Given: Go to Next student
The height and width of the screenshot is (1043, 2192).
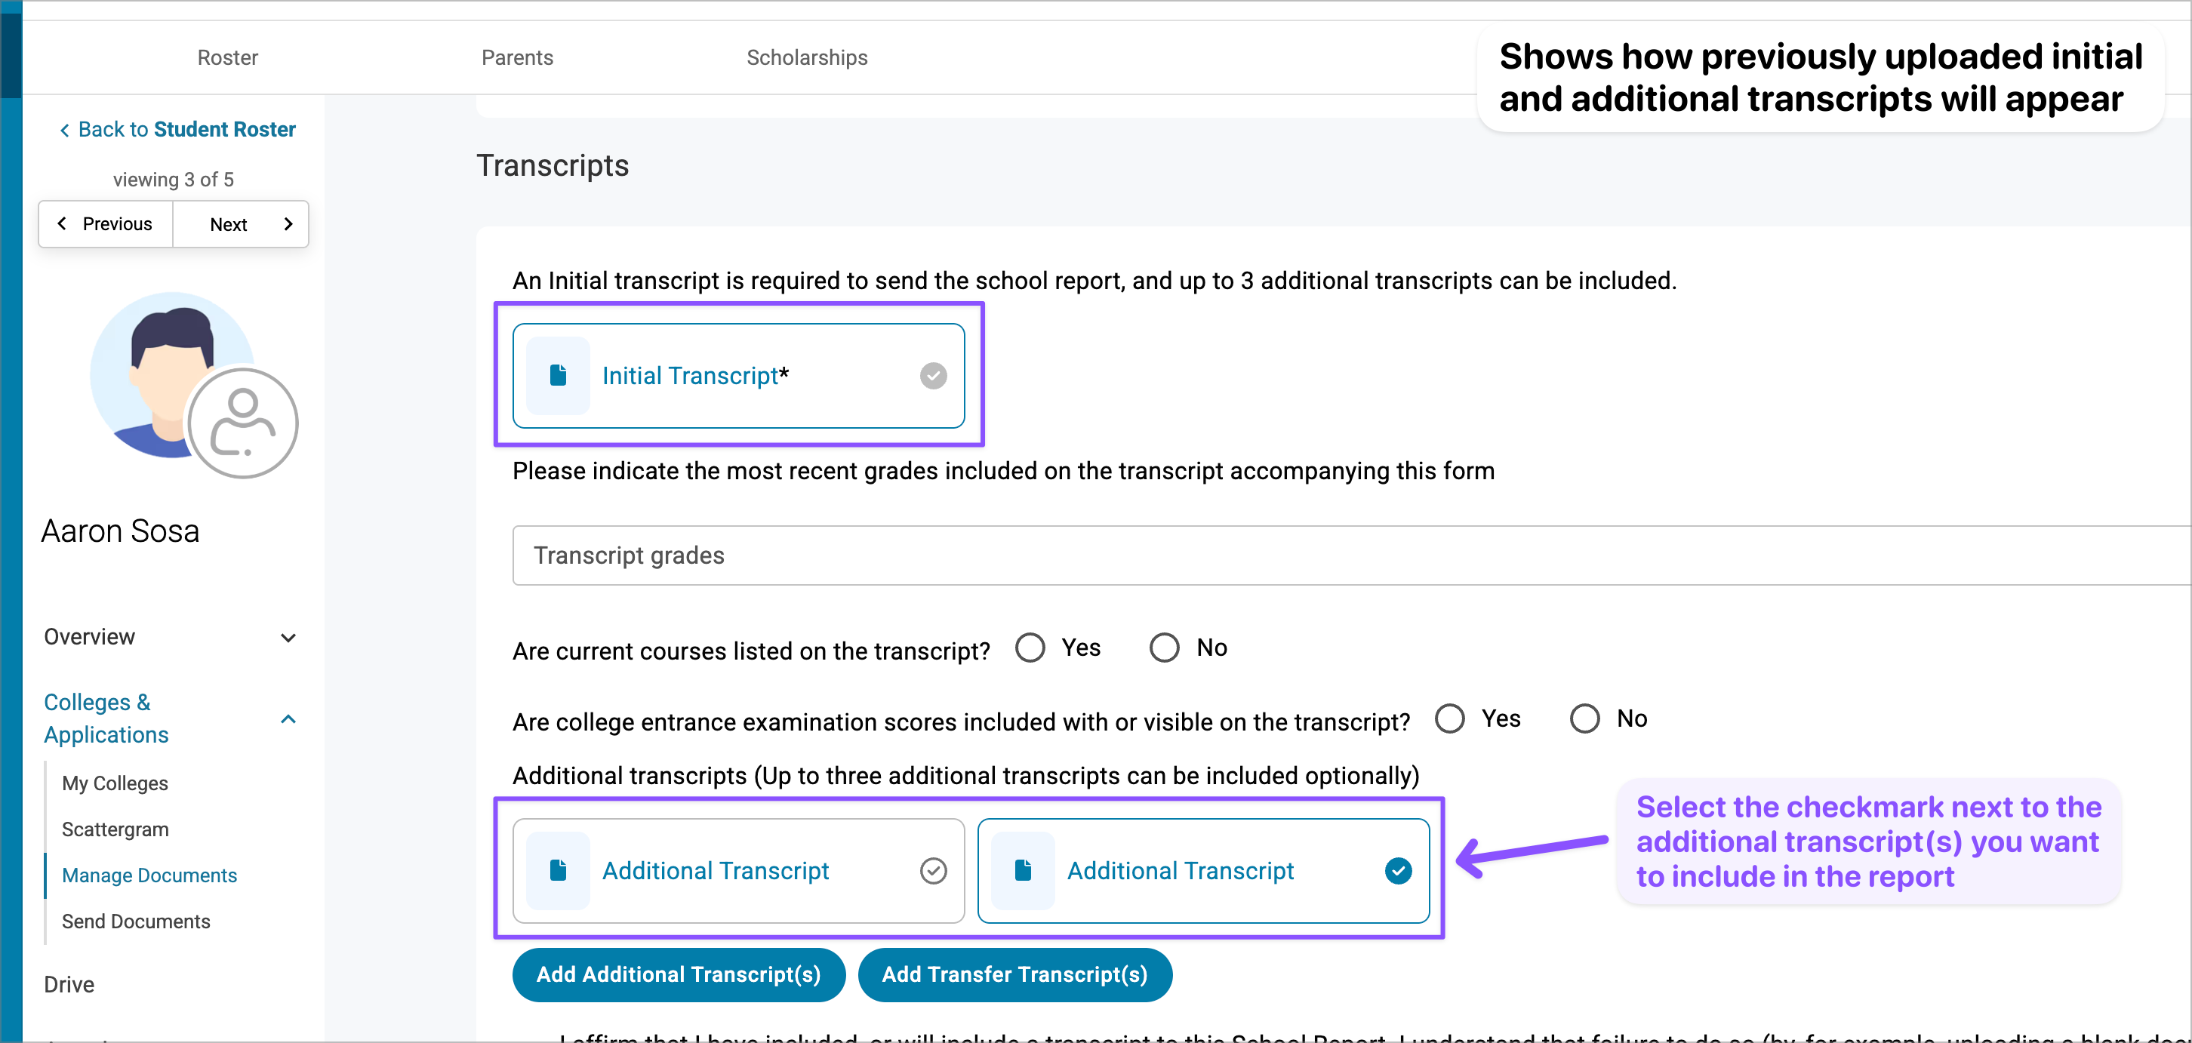Looking at the screenshot, I should tap(241, 223).
